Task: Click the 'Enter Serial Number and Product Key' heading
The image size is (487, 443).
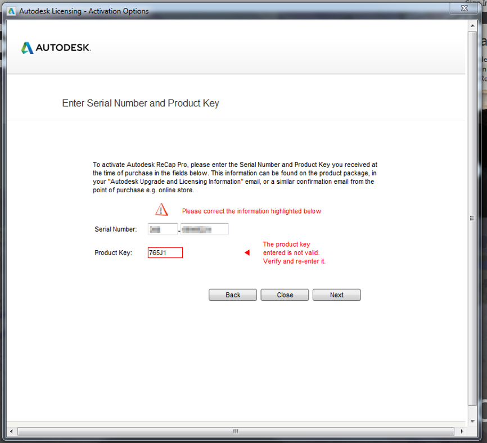Action: (x=141, y=103)
